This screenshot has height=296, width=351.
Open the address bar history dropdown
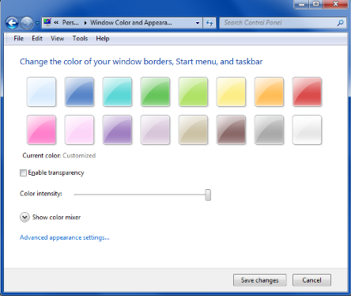198,23
